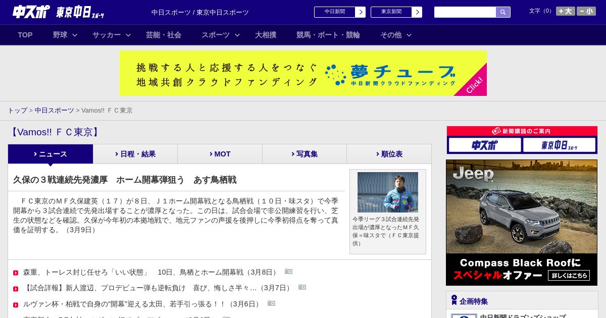Click red bullet icon before 森重 article
This screenshot has height=318, width=606.
click(16, 273)
